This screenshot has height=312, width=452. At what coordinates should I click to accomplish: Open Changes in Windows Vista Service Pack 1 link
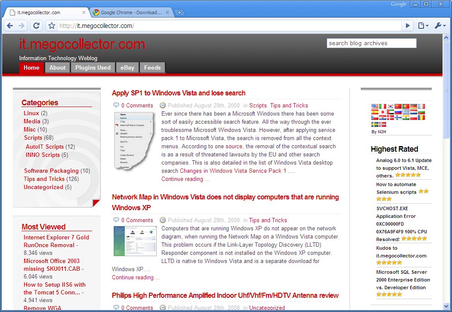[x=233, y=171]
